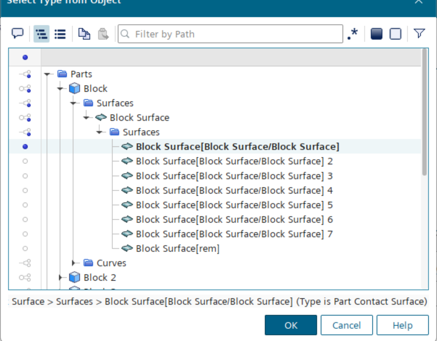Click the path status text at bottom
This screenshot has width=437, height=341.
tap(218, 302)
